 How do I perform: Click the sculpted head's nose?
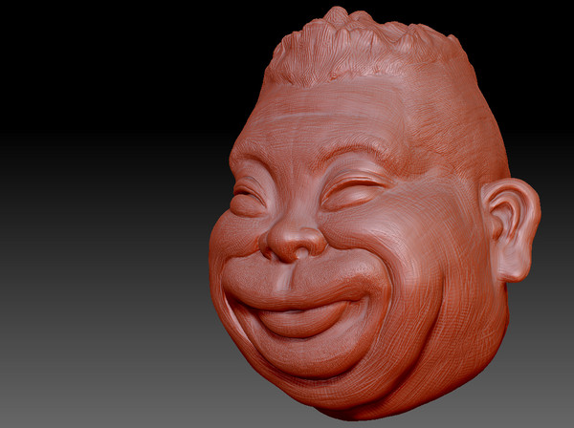pos(293,240)
